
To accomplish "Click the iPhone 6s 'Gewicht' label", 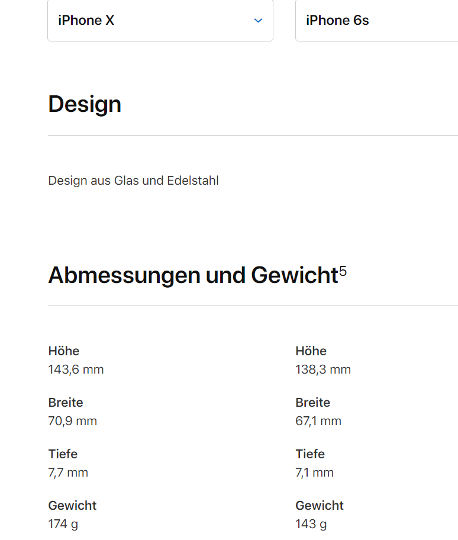I will (320, 506).
